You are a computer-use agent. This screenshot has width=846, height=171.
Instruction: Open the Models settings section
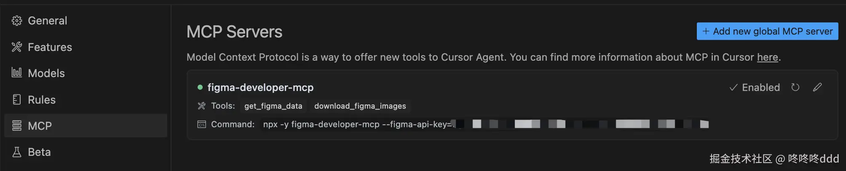point(46,73)
